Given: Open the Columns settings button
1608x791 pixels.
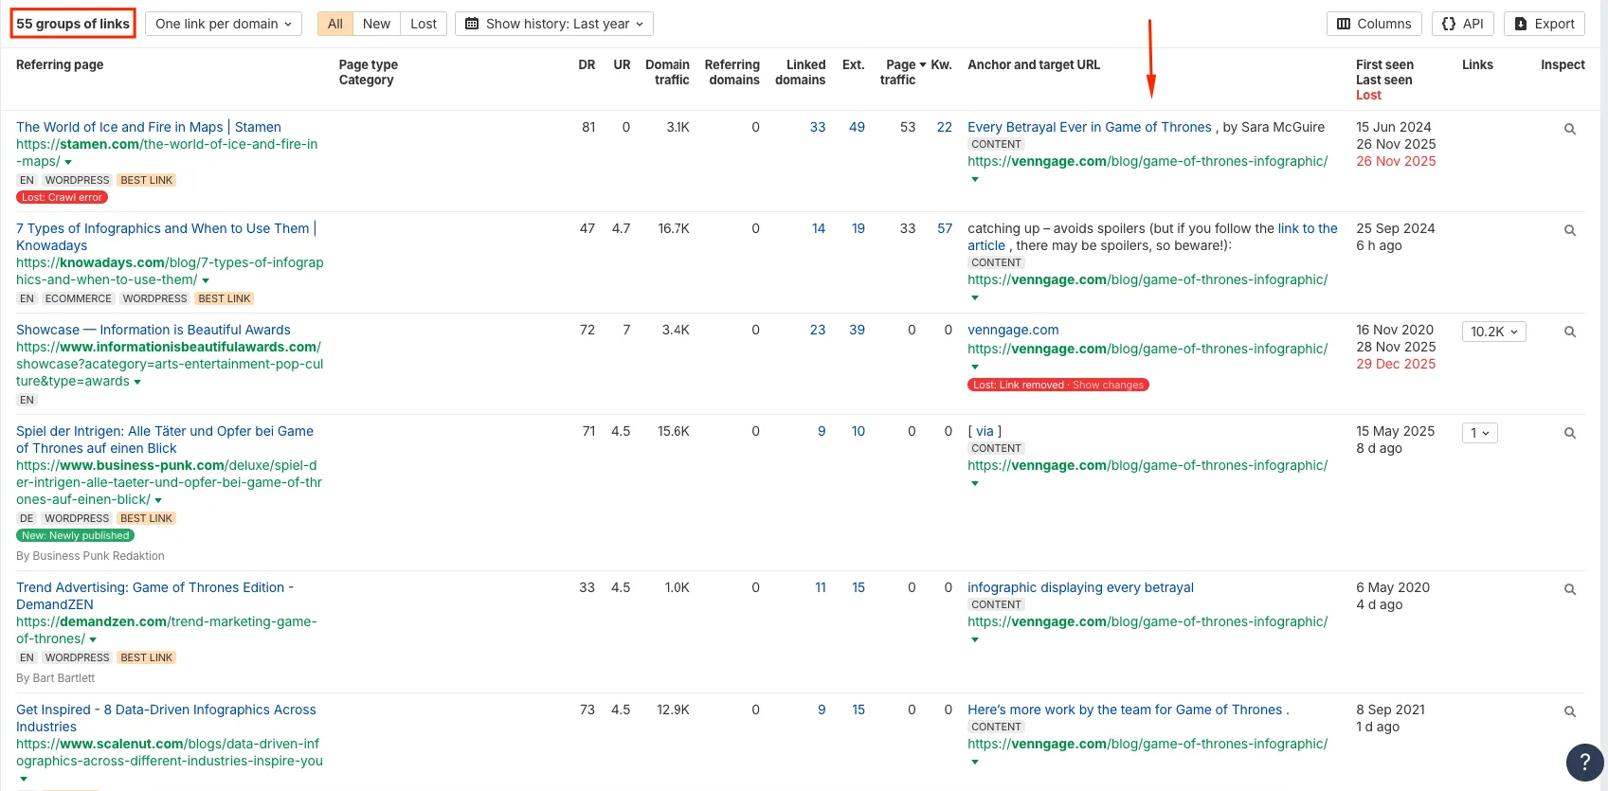Looking at the screenshot, I should [x=1373, y=24].
